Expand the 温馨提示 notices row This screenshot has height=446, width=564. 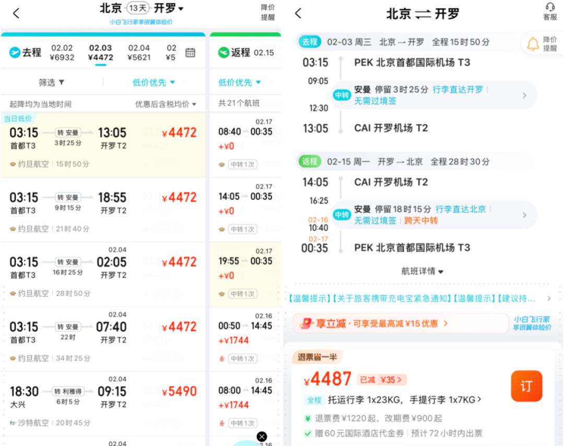(x=419, y=298)
